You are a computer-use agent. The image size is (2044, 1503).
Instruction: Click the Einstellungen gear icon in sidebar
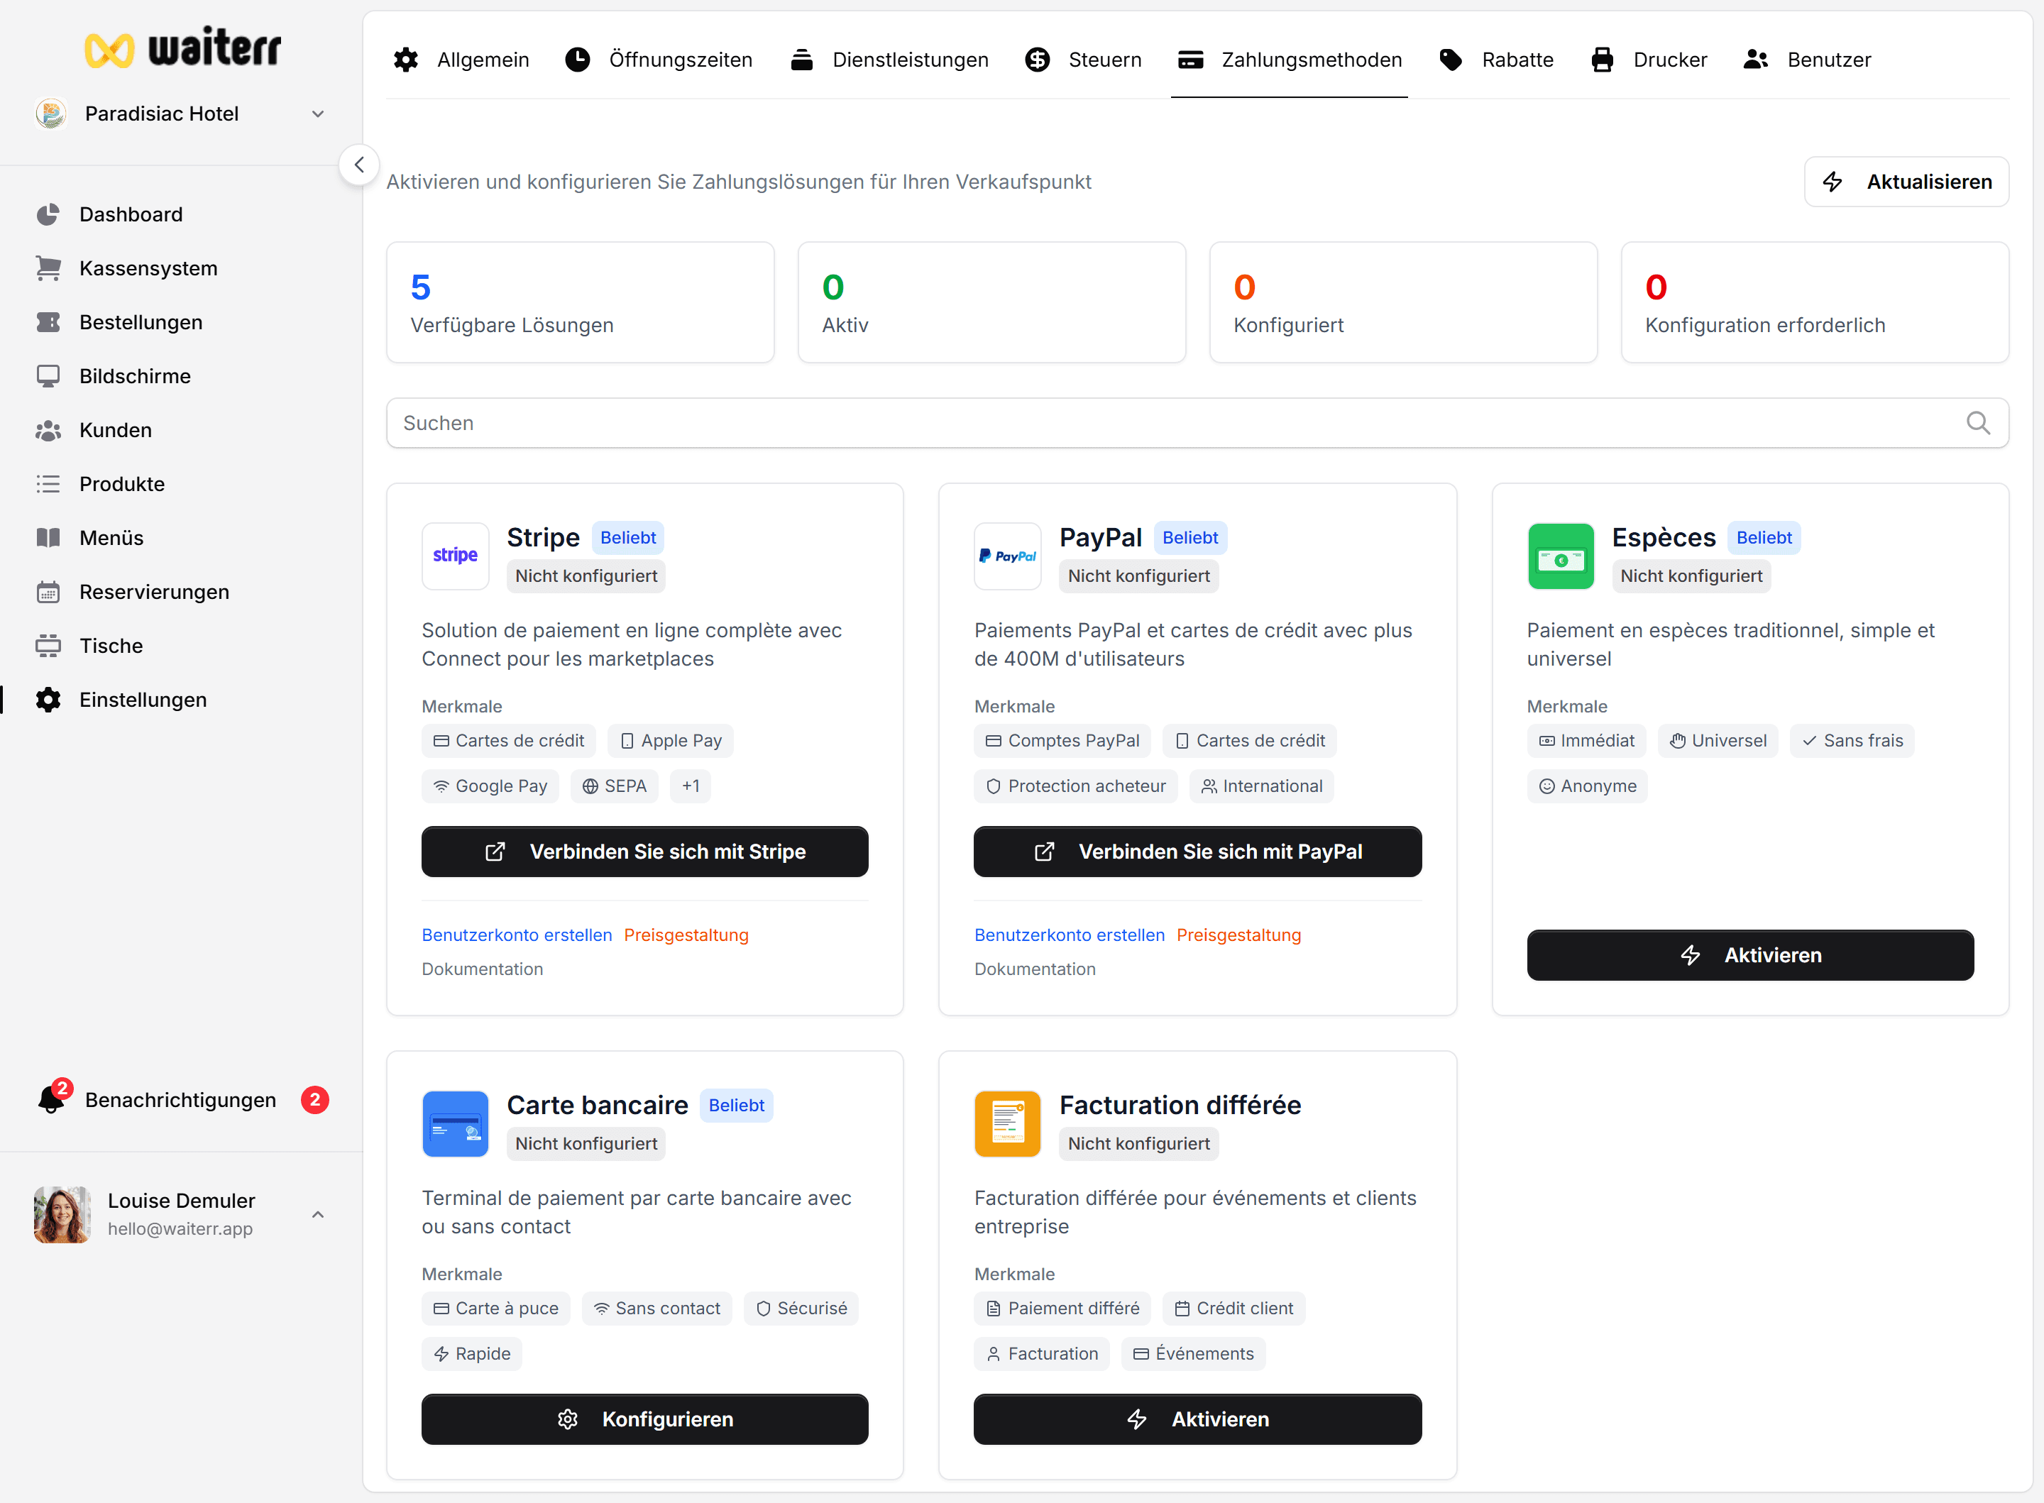(48, 700)
